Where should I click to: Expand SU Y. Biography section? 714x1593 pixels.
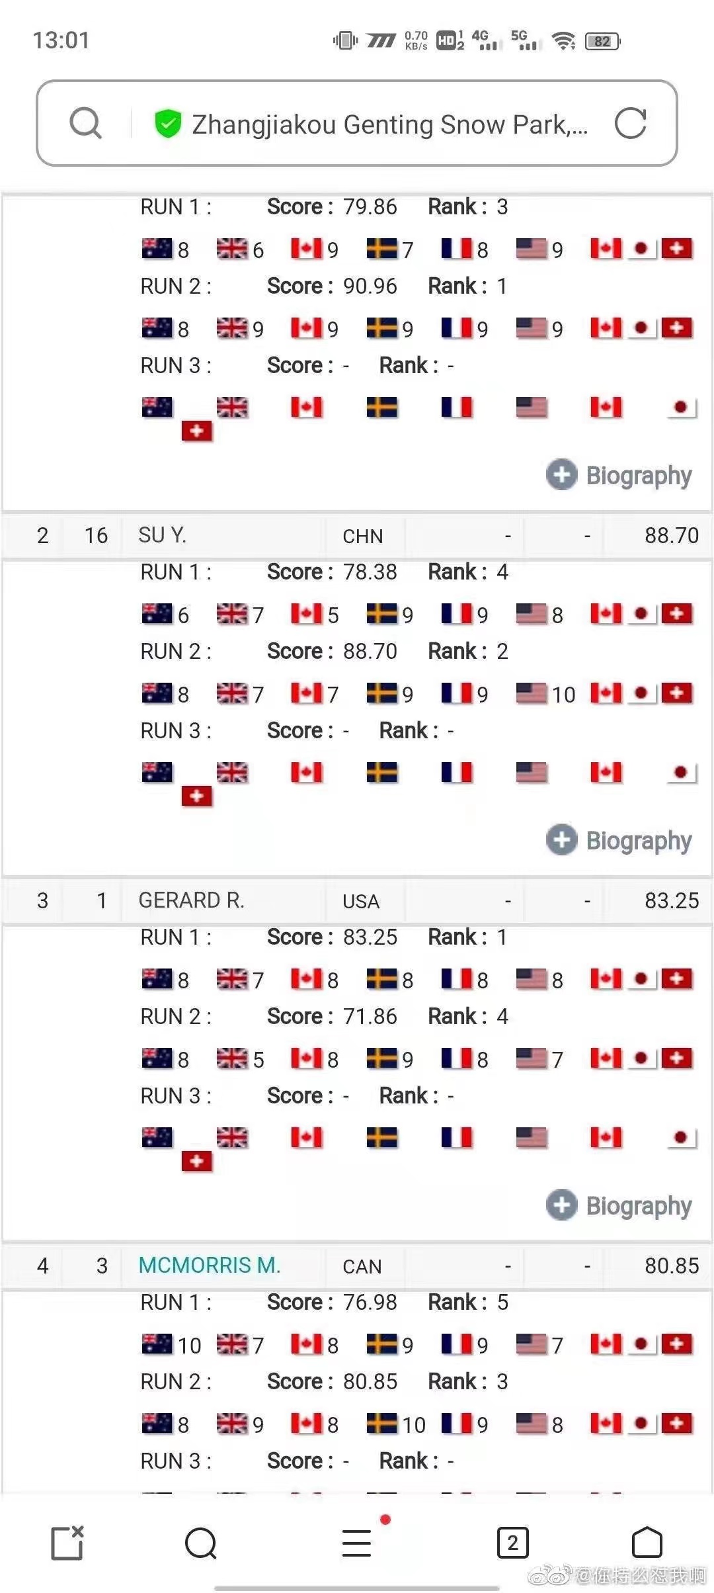[x=619, y=840]
